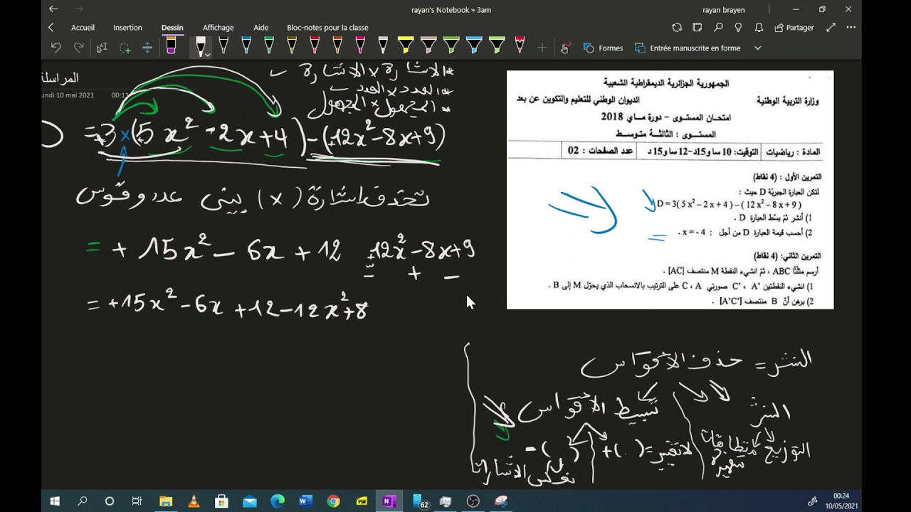This screenshot has height=512, width=911.
Task: Toggle Entrée manuscrite en forme
Action: pos(688,48)
